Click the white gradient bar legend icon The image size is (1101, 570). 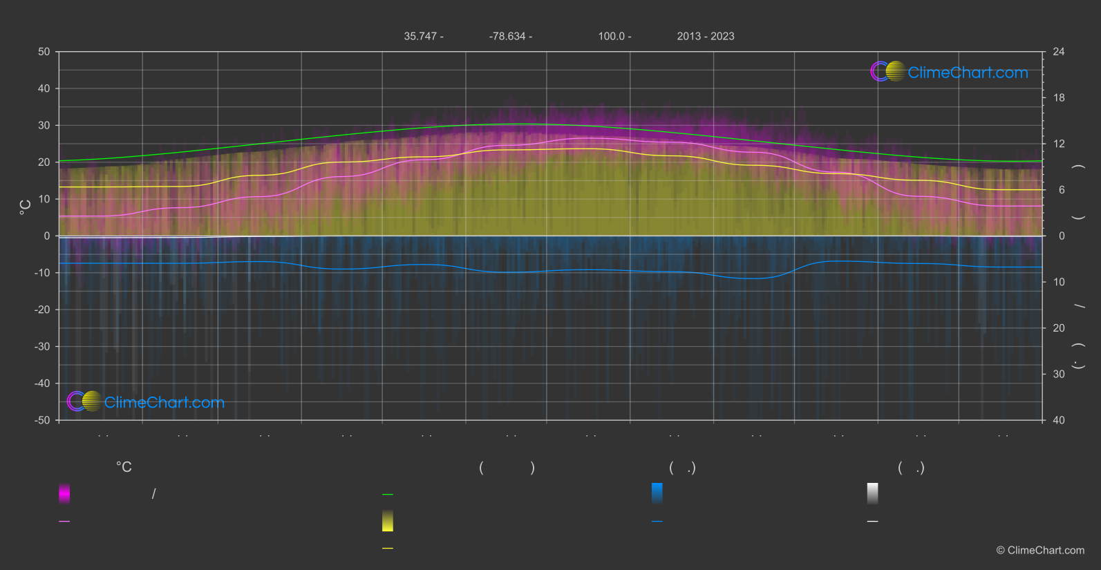pyautogui.click(x=873, y=493)
